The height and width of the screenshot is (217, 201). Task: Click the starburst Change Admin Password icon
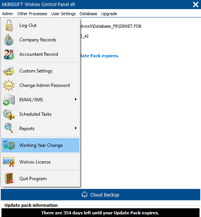pos(9,85)
